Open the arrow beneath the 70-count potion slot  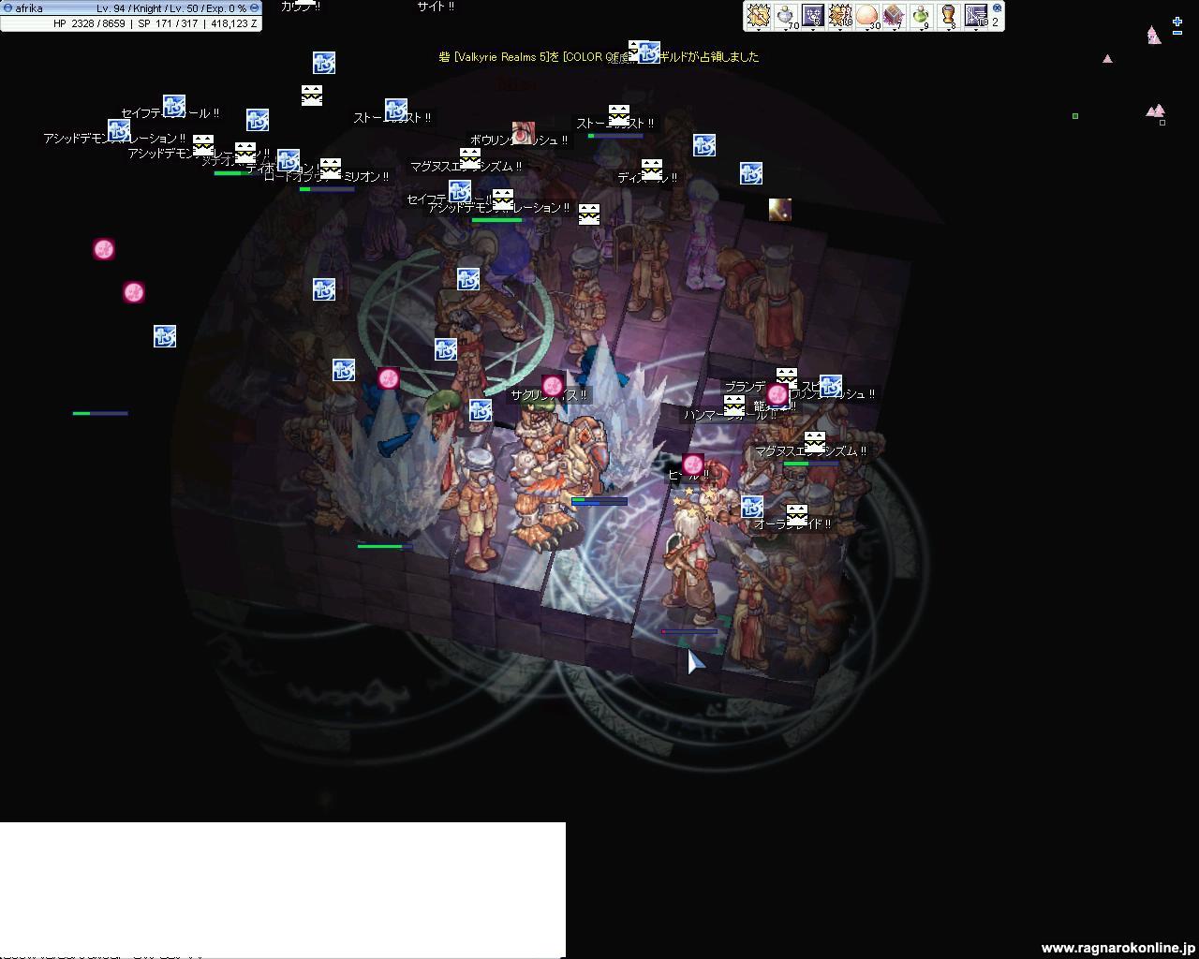(x=785, y=30)
